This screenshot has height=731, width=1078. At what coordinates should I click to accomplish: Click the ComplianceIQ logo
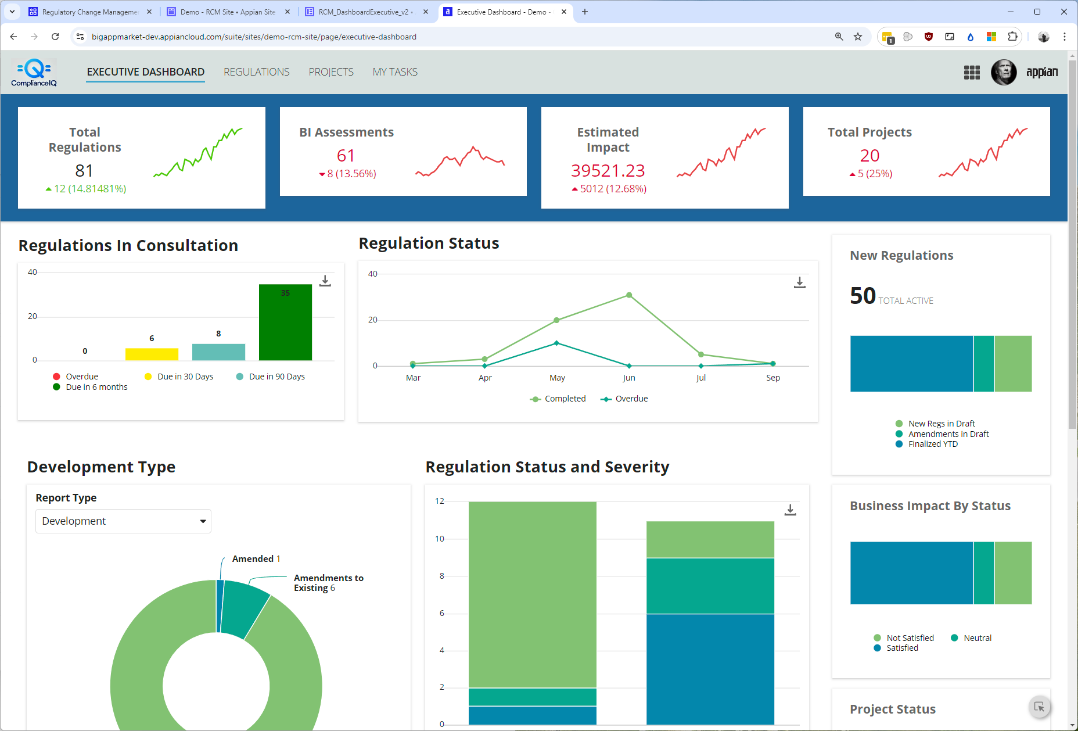[34, 73]
